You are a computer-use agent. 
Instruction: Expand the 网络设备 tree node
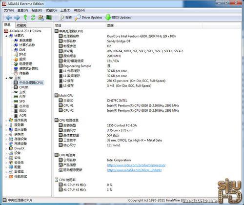point(6,144)
